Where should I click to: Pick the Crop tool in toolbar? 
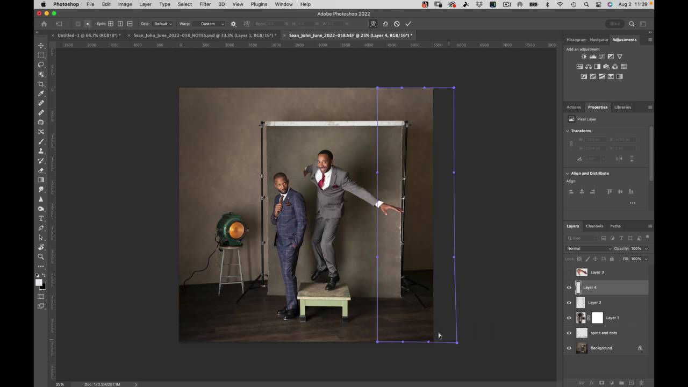coord(41,84)
